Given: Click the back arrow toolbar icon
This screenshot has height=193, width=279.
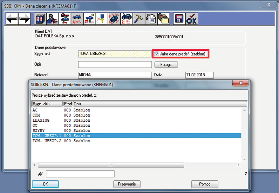Looking at the screenshot, I should (x=12, y=19).
